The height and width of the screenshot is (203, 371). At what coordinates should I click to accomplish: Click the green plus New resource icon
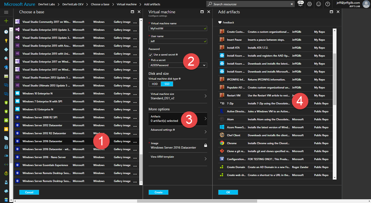pyautogui.click(x=6, y=21)
